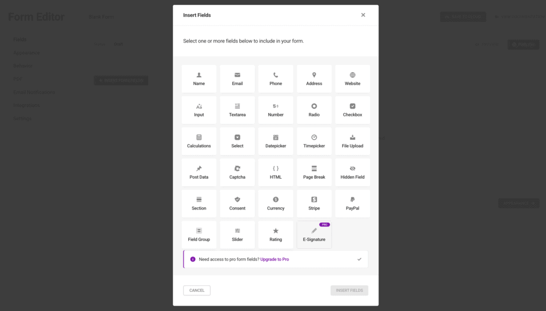
Task: Choose the HTML field tile
Action: coord(276,172)
